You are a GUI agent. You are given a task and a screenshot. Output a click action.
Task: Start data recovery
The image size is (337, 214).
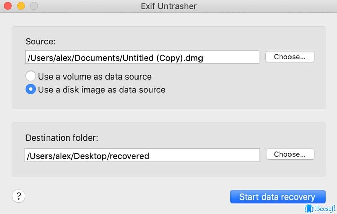coord(277,197)
